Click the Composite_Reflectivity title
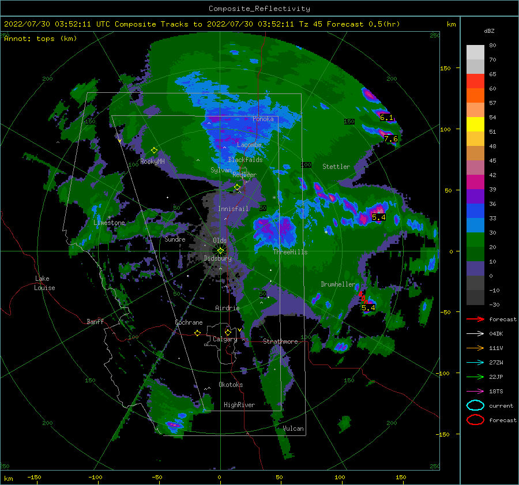 tap(259, 9)
